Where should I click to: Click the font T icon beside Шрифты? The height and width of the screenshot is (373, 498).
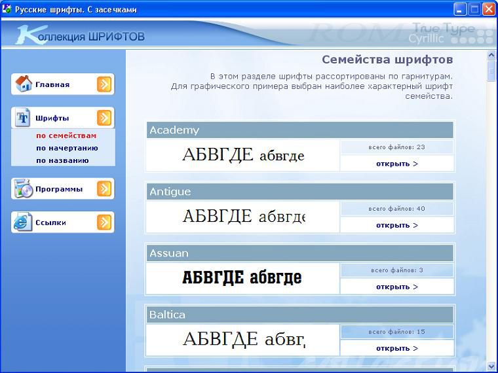click(24, 118)
